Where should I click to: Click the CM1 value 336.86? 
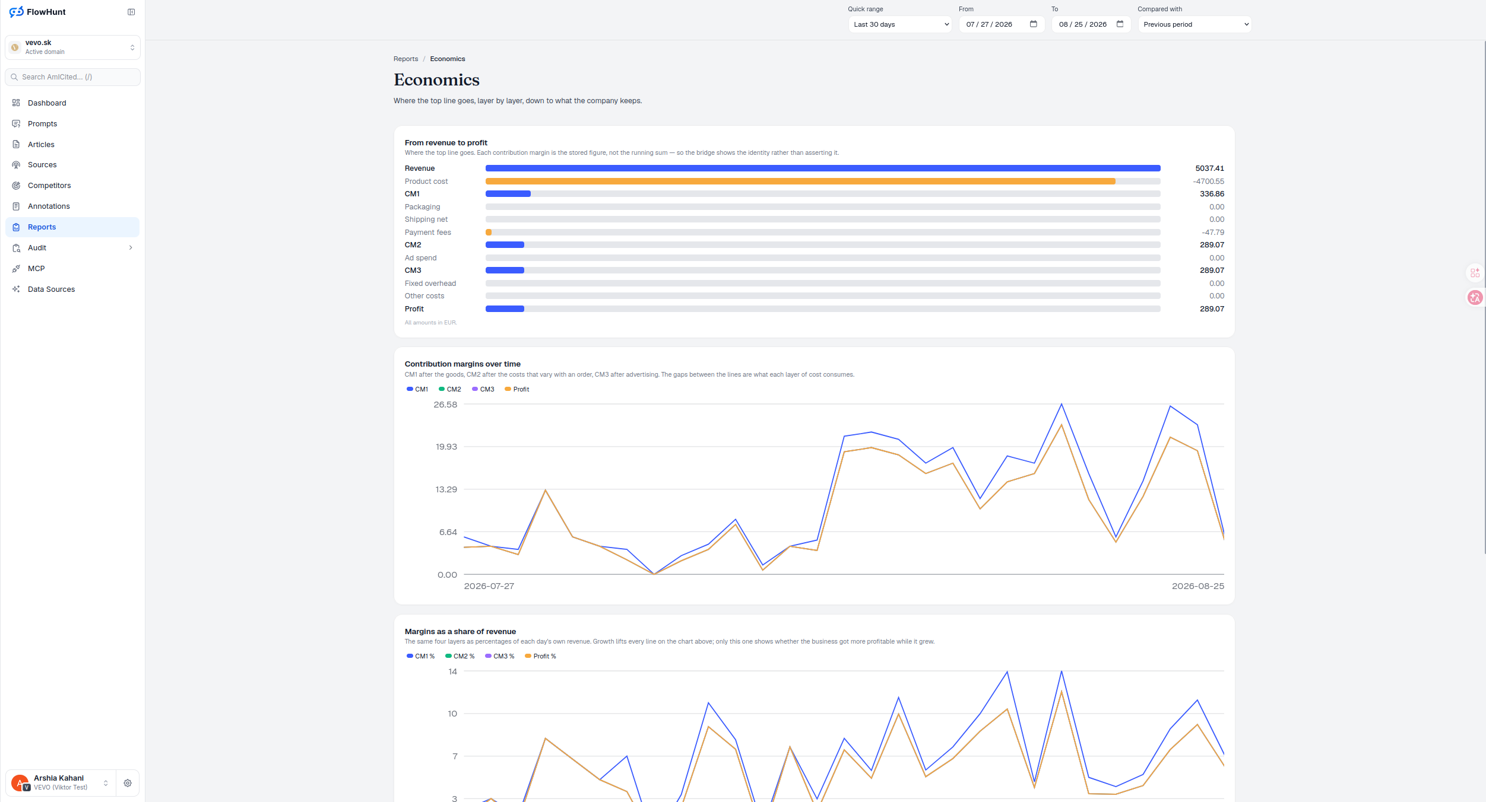tap(1212, 194)
